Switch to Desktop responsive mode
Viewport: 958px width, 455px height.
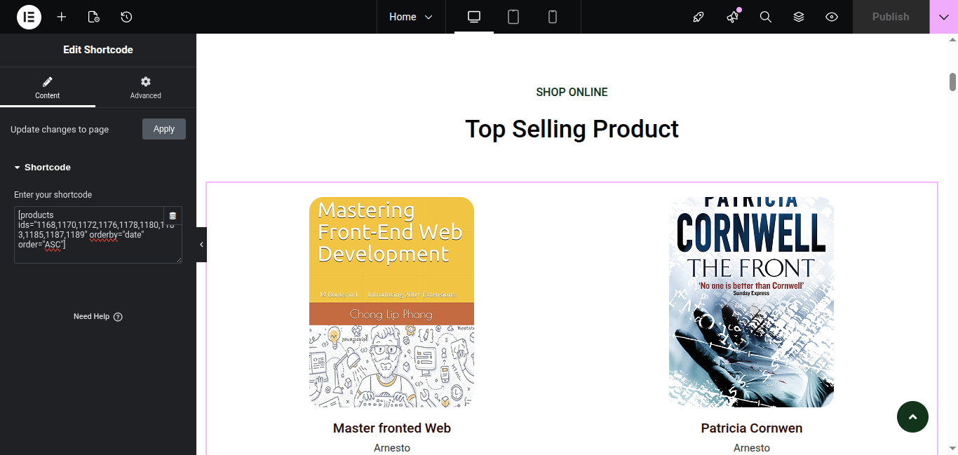pos(474,17)
